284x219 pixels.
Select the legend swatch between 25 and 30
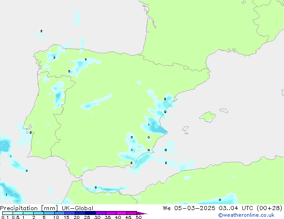90,213
